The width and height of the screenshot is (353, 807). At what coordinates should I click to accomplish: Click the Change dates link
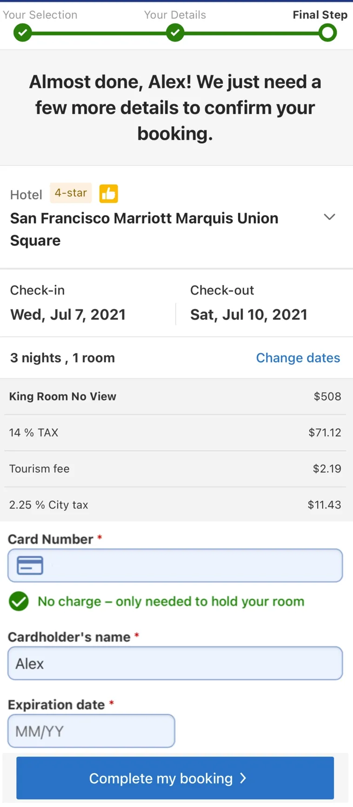298,358
